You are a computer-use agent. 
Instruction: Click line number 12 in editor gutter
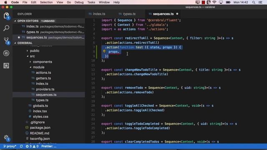pos(93,70)
